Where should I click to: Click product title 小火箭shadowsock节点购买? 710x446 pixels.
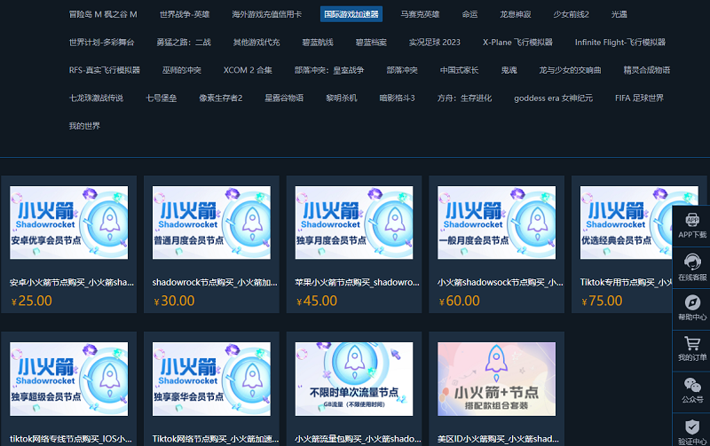coord(501,282)
